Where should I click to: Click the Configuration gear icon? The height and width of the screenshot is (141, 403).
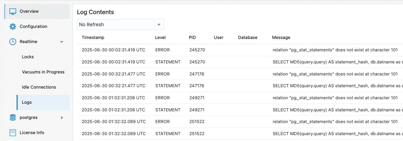tap(13, 27)
